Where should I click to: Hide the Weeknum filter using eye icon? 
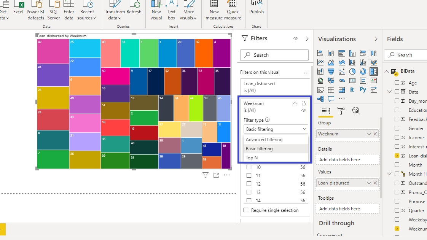point(304,111)
